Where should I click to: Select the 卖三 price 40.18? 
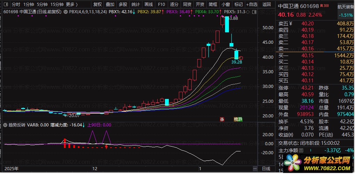pyautogui.click(x=308, y=36)
